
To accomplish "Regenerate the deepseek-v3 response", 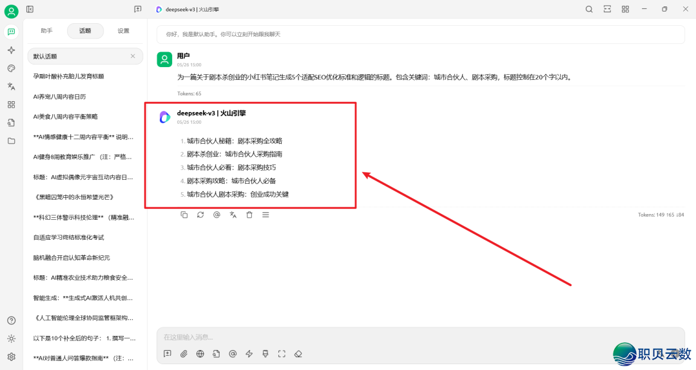I will (200, 215).
